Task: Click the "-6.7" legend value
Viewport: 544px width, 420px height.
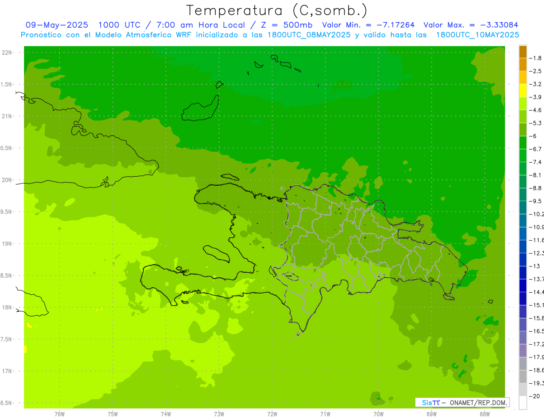Action: pos(535,149)
